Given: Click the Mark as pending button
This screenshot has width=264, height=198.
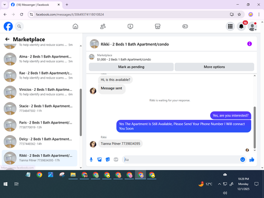Looking at the screenshot, I should pyautogui.click(x=131, y=67).
